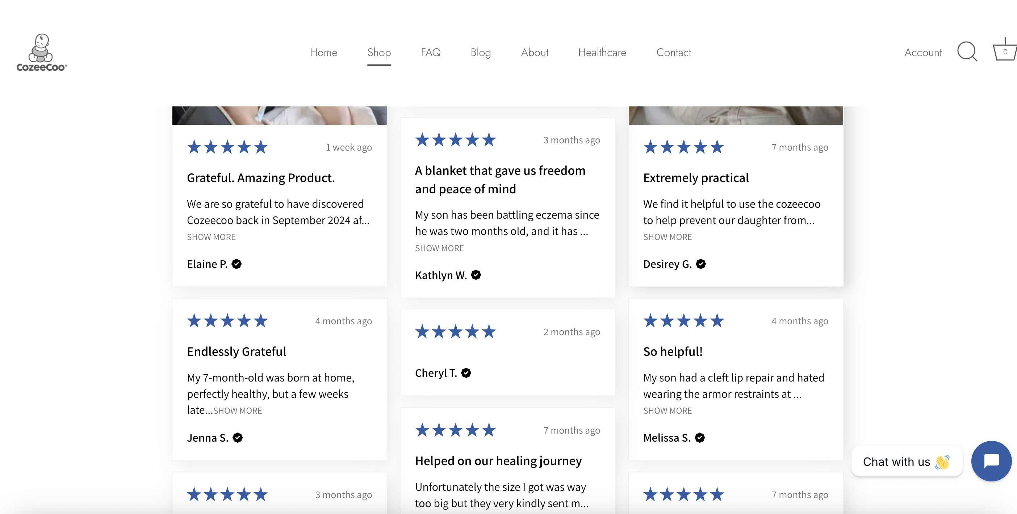Screen dimensions: 1017x514
Task: Expand Jenna S.'s Endlessly Grateful review
Action: (x=237, y=410)
